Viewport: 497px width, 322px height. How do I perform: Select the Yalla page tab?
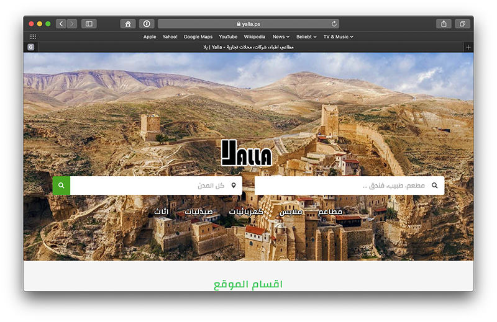(248, 47)
